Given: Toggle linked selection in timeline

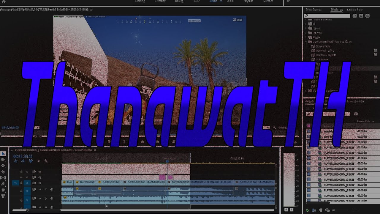Looking at the screenshot, I should 31,161.
